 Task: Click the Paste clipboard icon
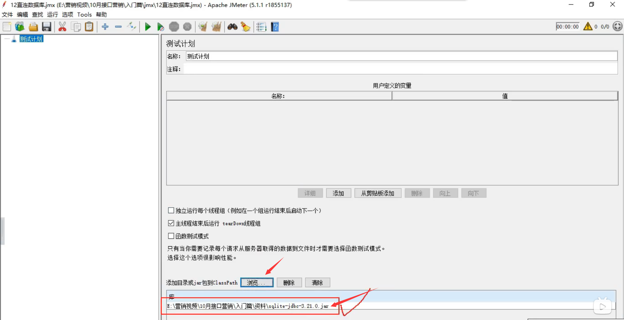tap(89, 27)
